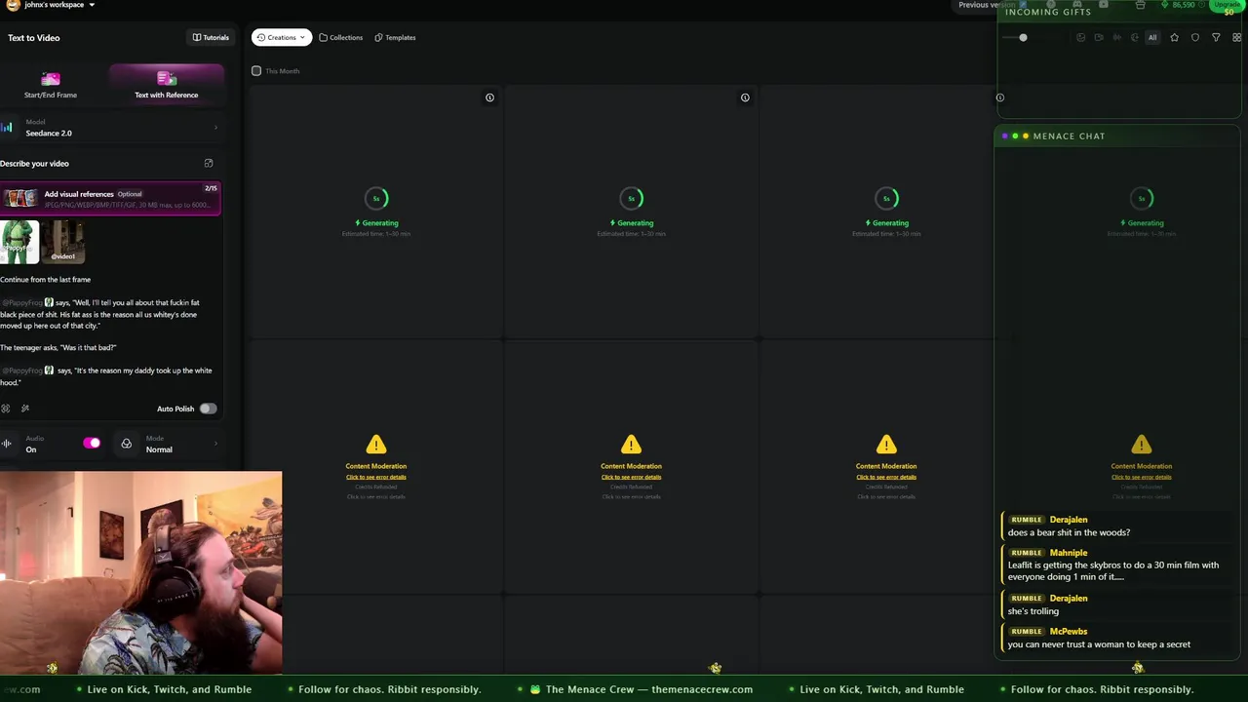This screenshot has height=702, width=1248.
Task: Click the info icon on third generating card
Action: pos(999,97)
